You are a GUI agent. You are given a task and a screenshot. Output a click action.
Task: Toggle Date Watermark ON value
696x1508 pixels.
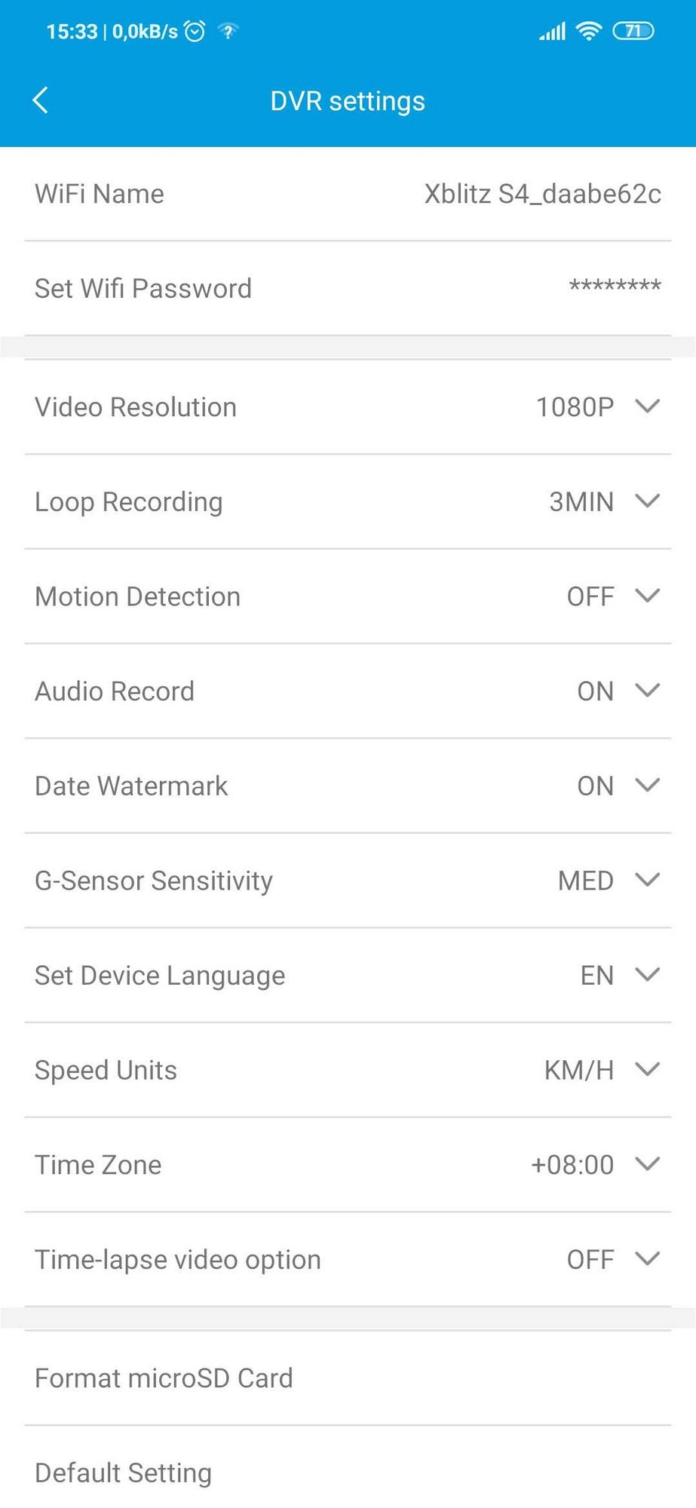[x=595, y=786]
